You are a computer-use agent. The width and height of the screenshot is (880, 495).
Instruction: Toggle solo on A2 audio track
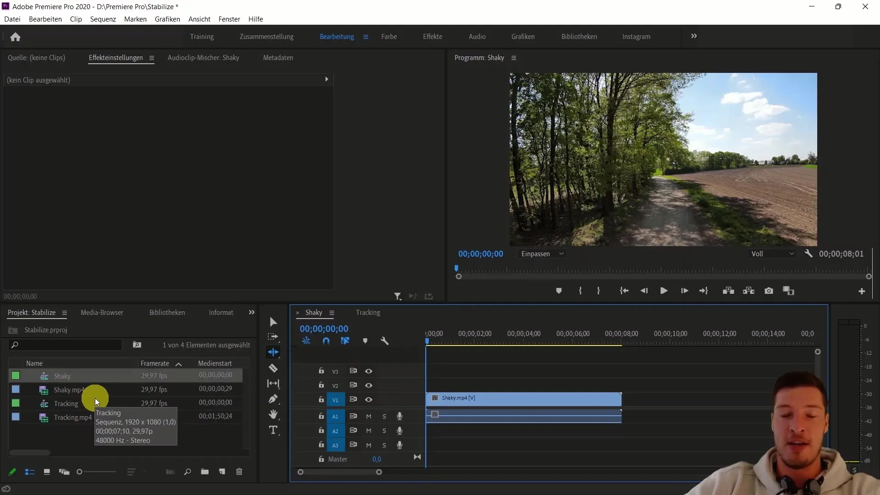[384, 430]
